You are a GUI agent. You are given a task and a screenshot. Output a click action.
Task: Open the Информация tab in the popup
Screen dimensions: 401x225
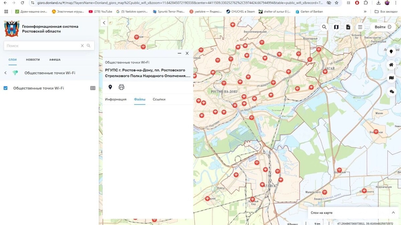pos(116,99)
